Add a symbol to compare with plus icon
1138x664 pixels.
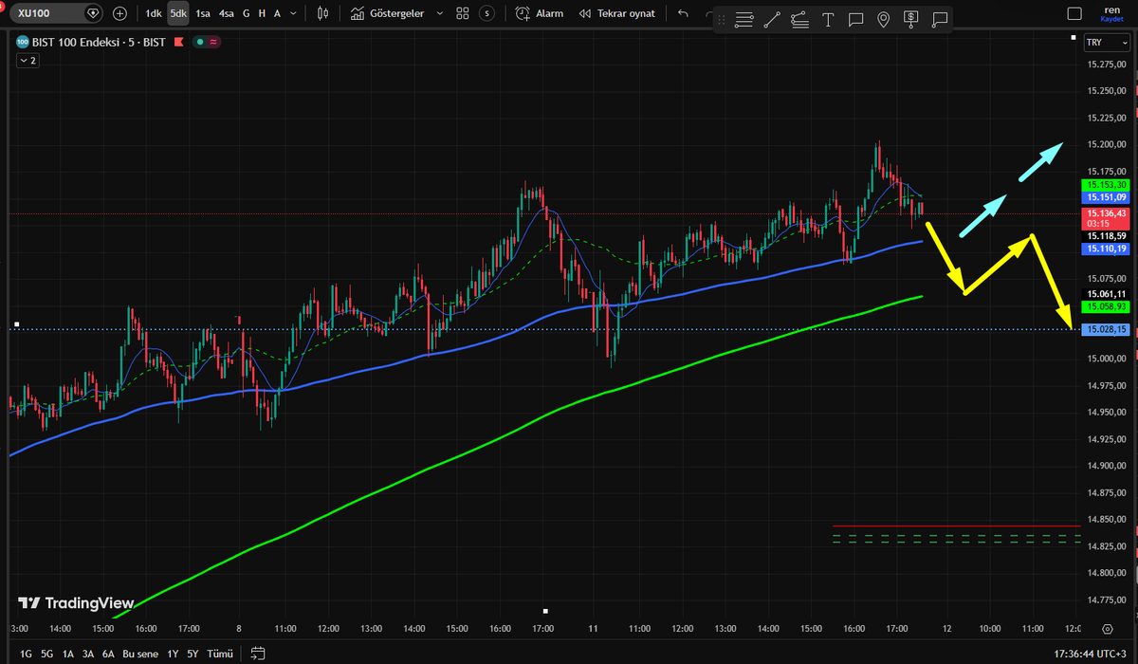(x=119, y=13)
